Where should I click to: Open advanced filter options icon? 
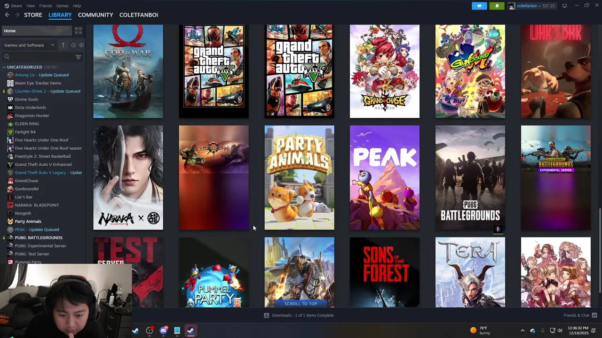click(78, 57)
